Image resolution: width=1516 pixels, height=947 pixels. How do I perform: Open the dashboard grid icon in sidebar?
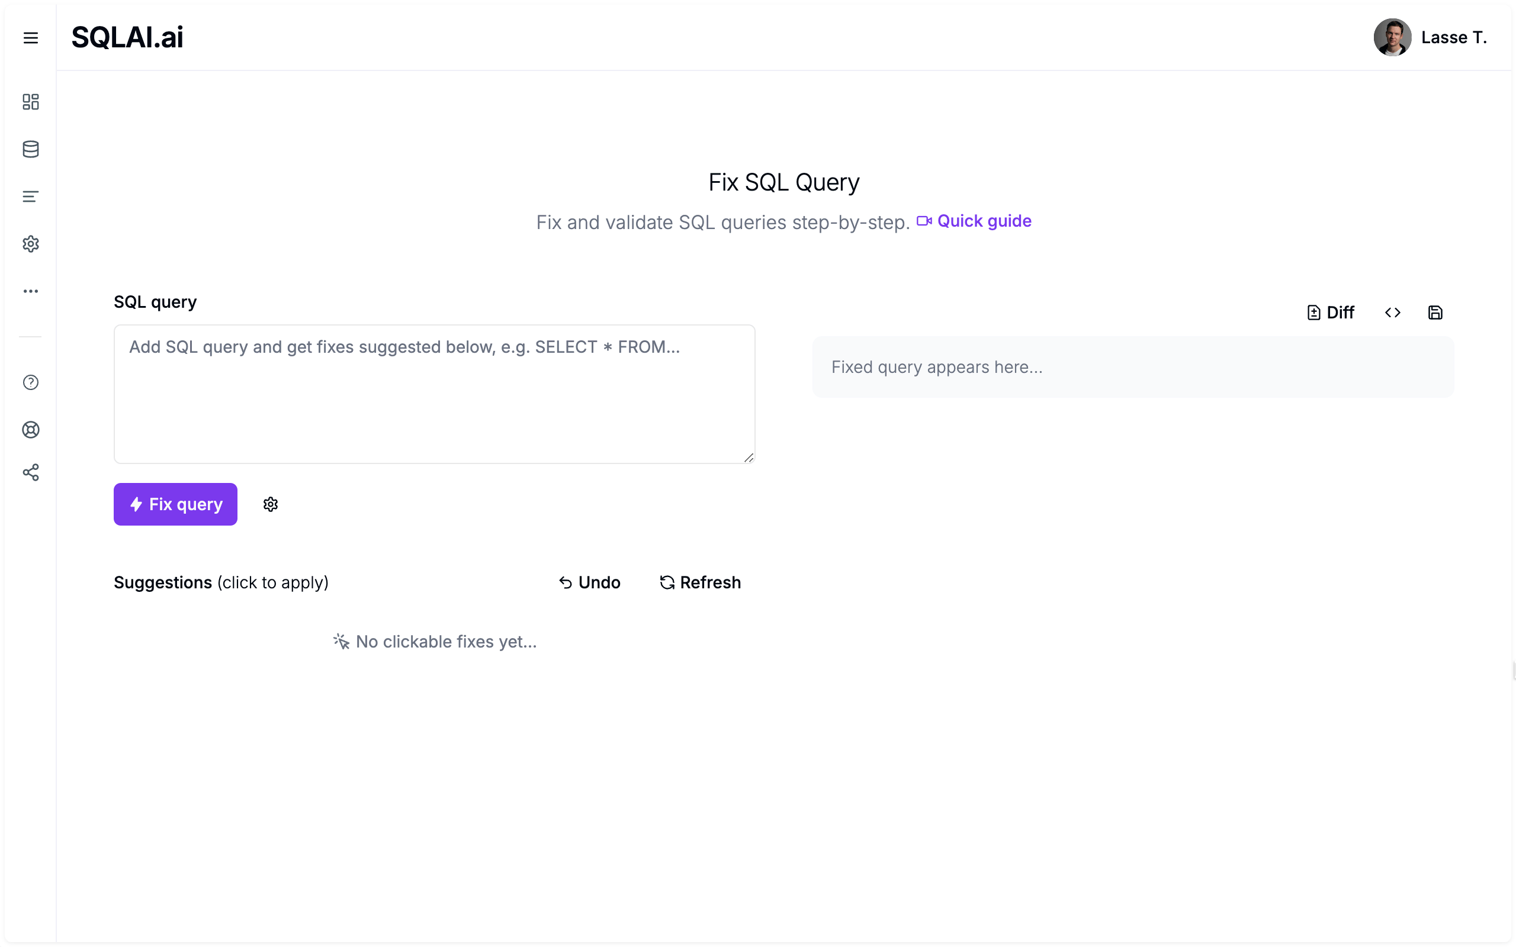[x=31, y=101]
